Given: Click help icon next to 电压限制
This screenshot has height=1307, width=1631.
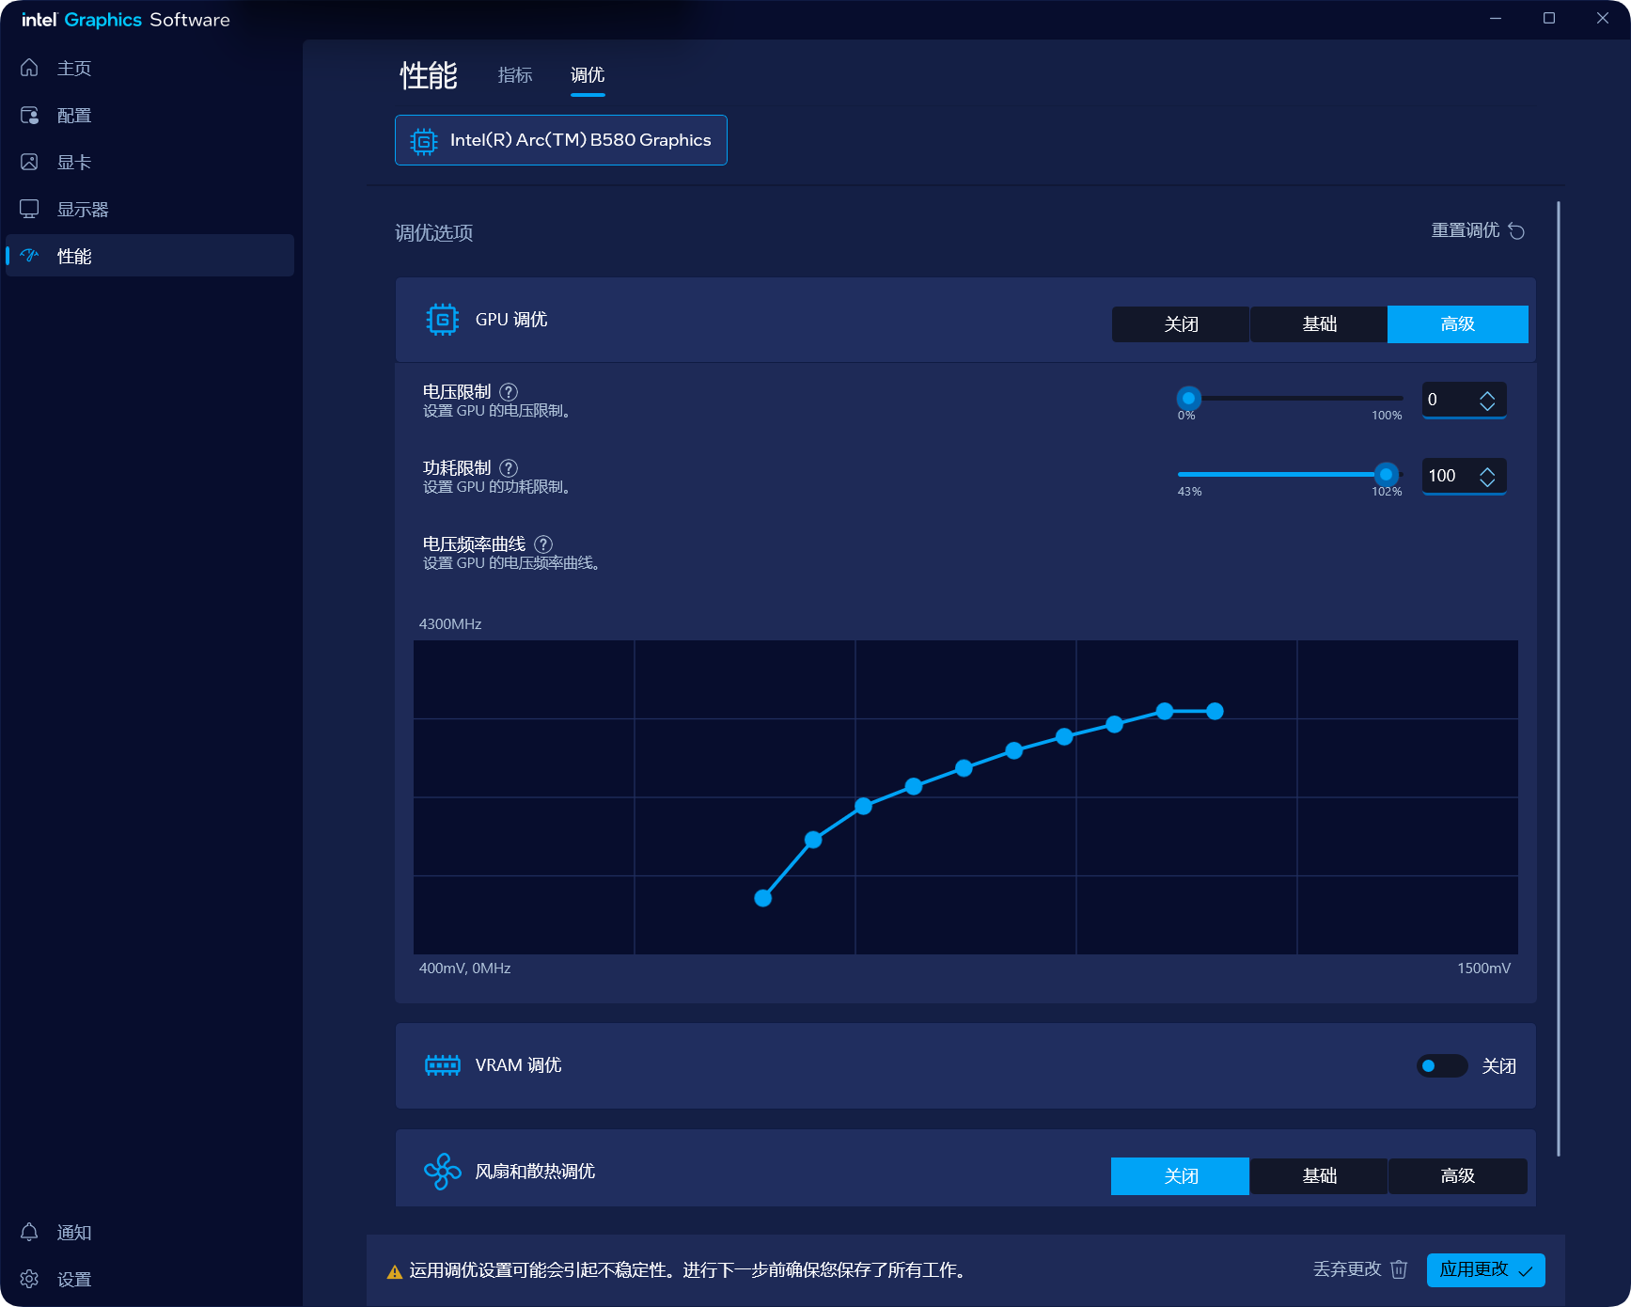Looking at the screenshot, I should [509, 392].
